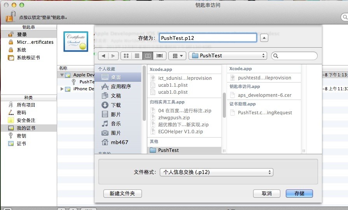
Task: Select 超优雅的下...新实现.zip file
Action: click(184, 124)
